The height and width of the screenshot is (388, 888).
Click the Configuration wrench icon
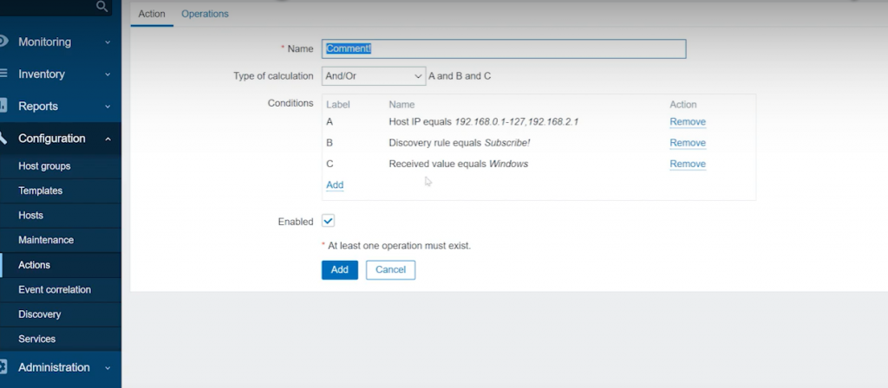[x=3, y=139]
